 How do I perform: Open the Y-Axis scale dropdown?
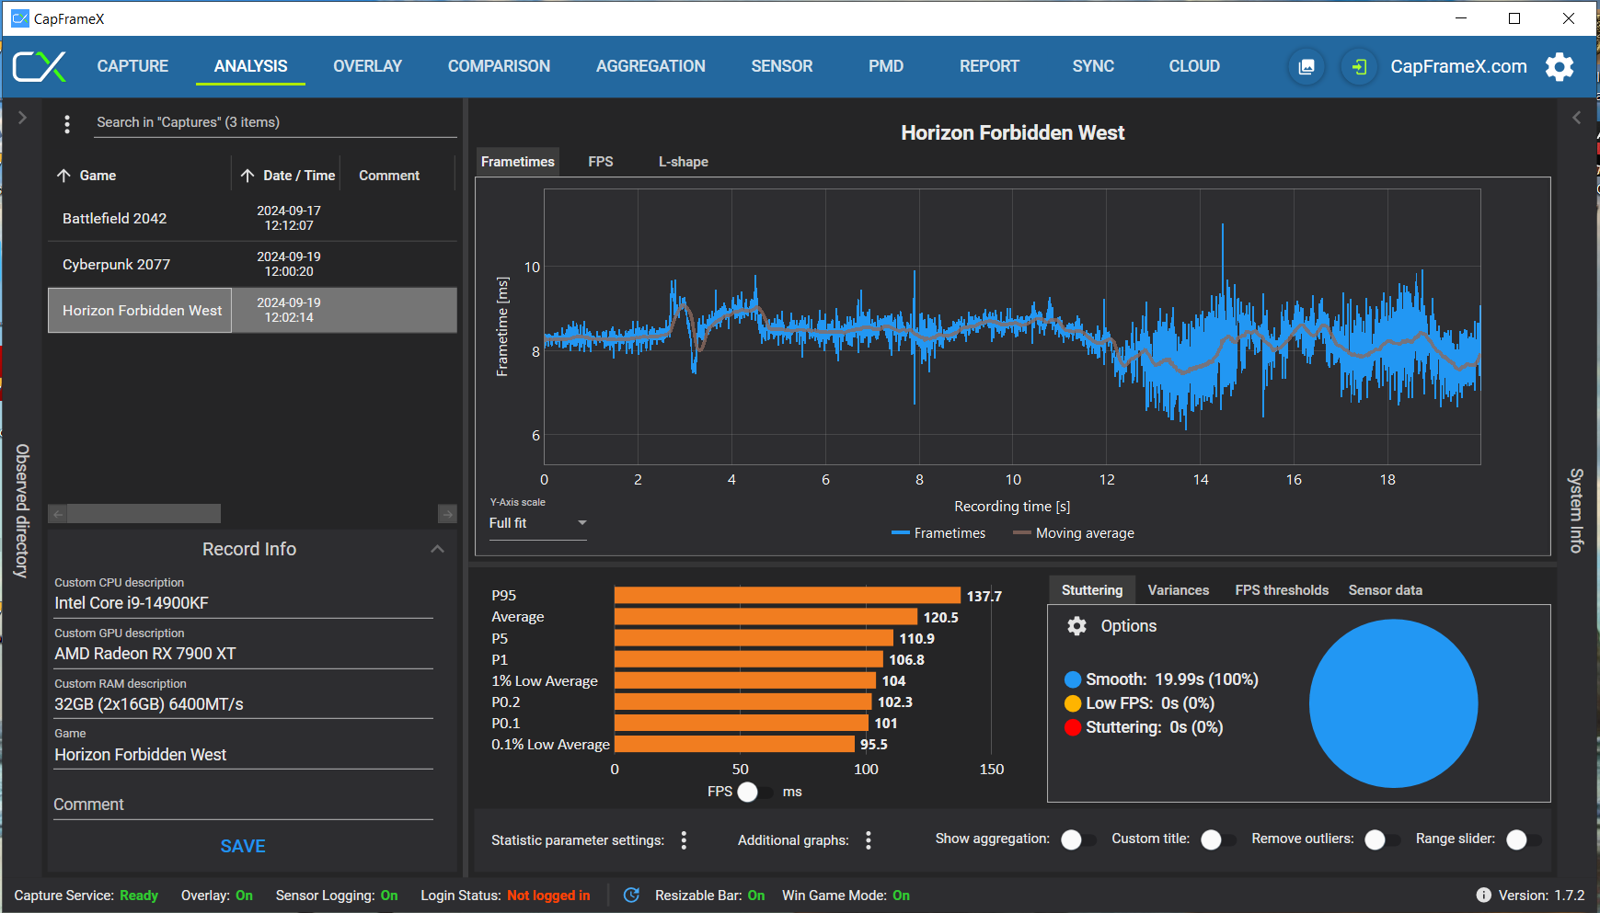(x=537, y=523)
